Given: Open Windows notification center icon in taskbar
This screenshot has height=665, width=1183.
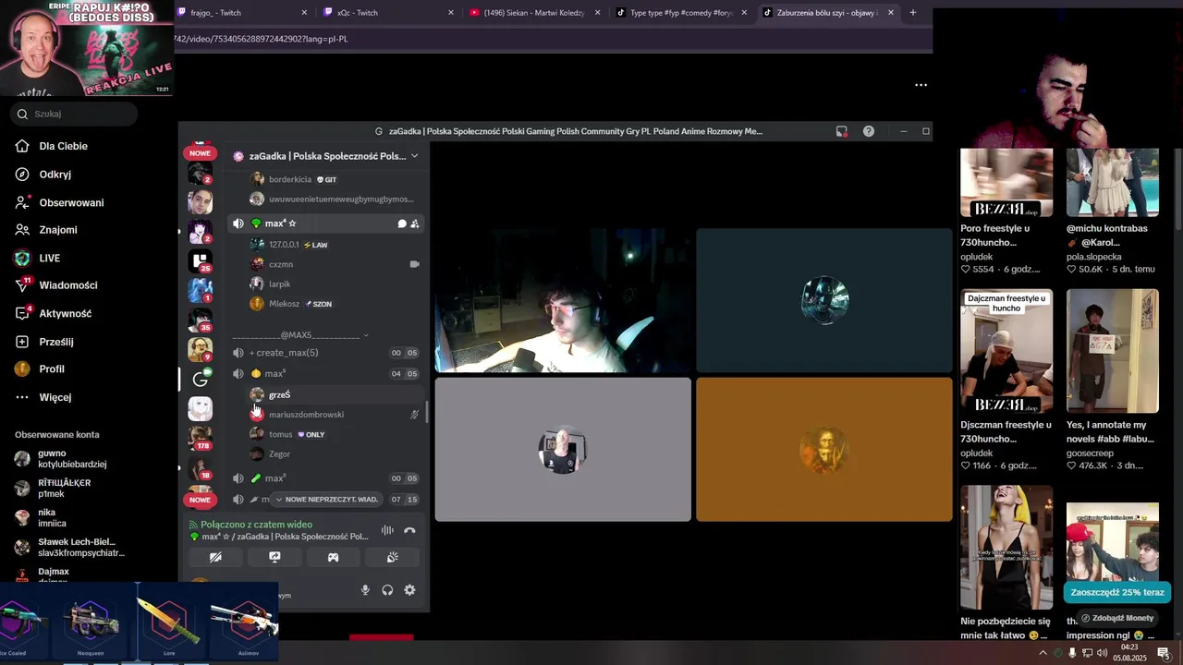Looking at the screenshot, I should pyautogui.click(x=1163, y=653).
